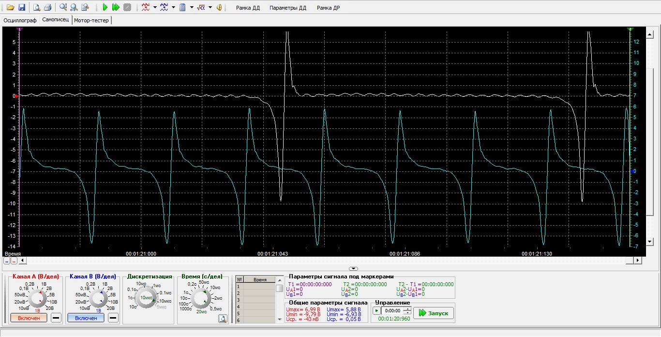The height and width of the screenshot is (337, 661).
Task: Expand dropdown next to the square root icon
Action: (x=210, y=7)
